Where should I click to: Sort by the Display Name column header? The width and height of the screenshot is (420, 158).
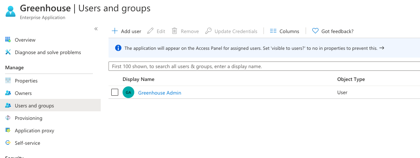tap(139, 79)
